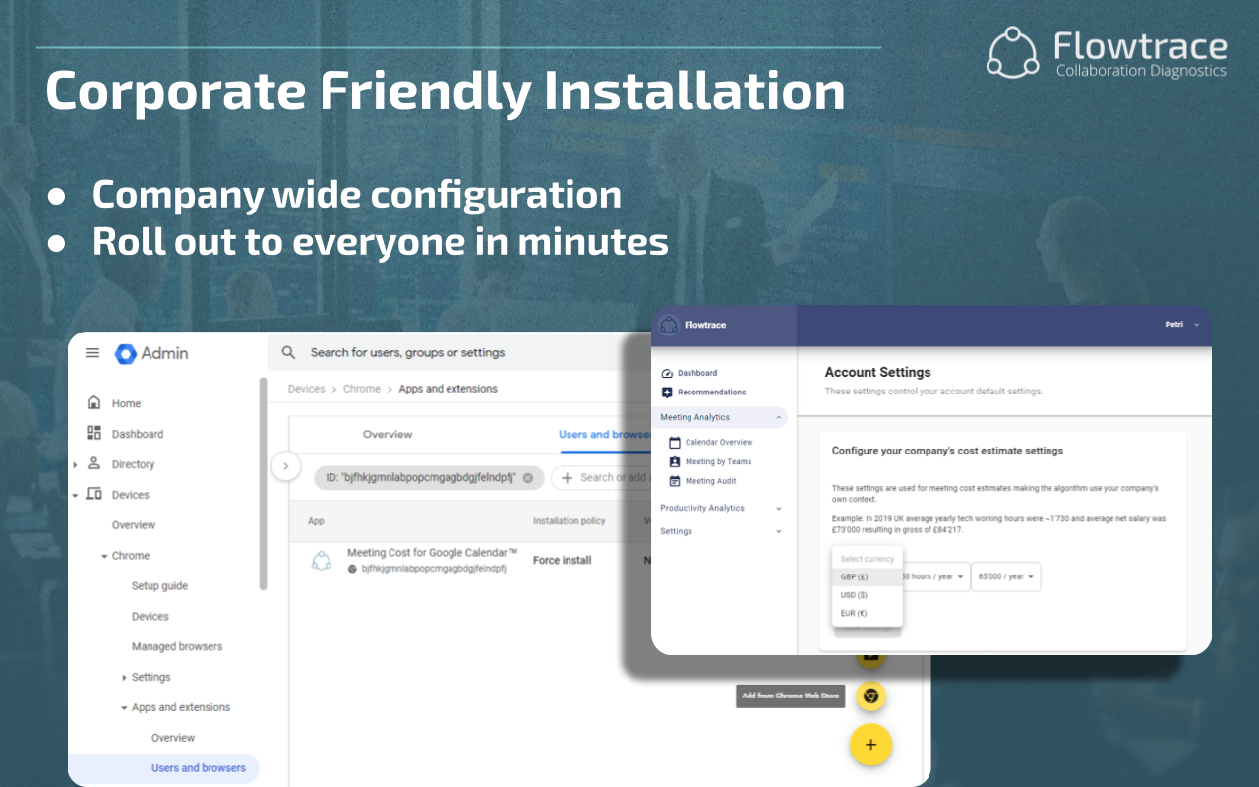Open the Petri user menu
The image size is (1259, 787).
[x=1182, y=325]
